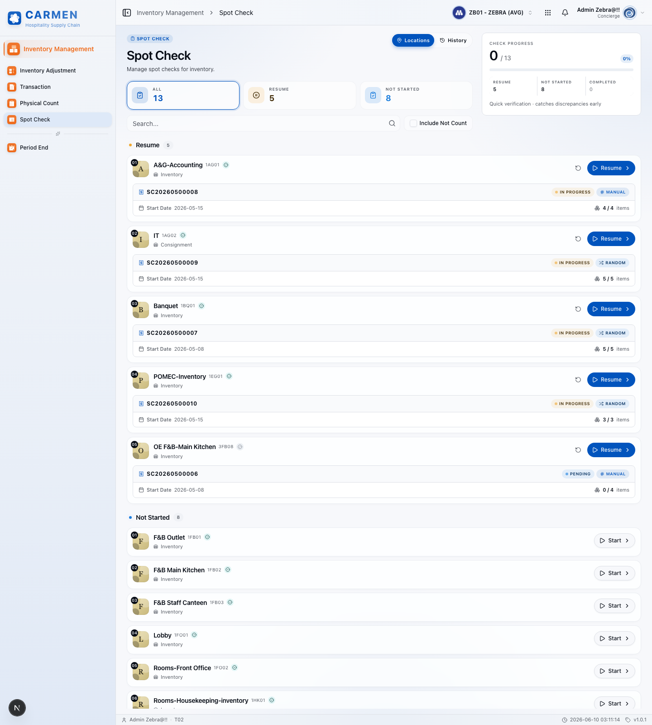This screenshot has height=725, width=652.
Task: Click the version tag icon in status bar
Action: (628, 720)
